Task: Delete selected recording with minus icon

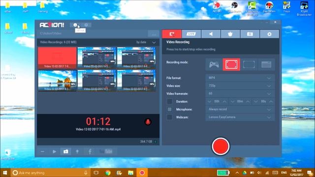Action: tap(42, 151)
